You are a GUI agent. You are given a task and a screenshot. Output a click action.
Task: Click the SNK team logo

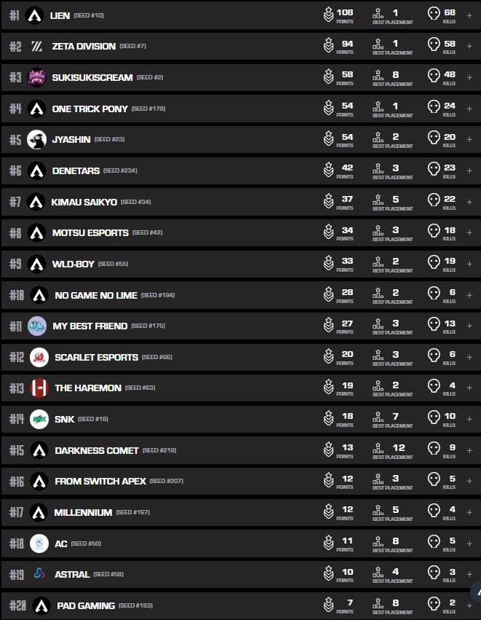point(39,419)
